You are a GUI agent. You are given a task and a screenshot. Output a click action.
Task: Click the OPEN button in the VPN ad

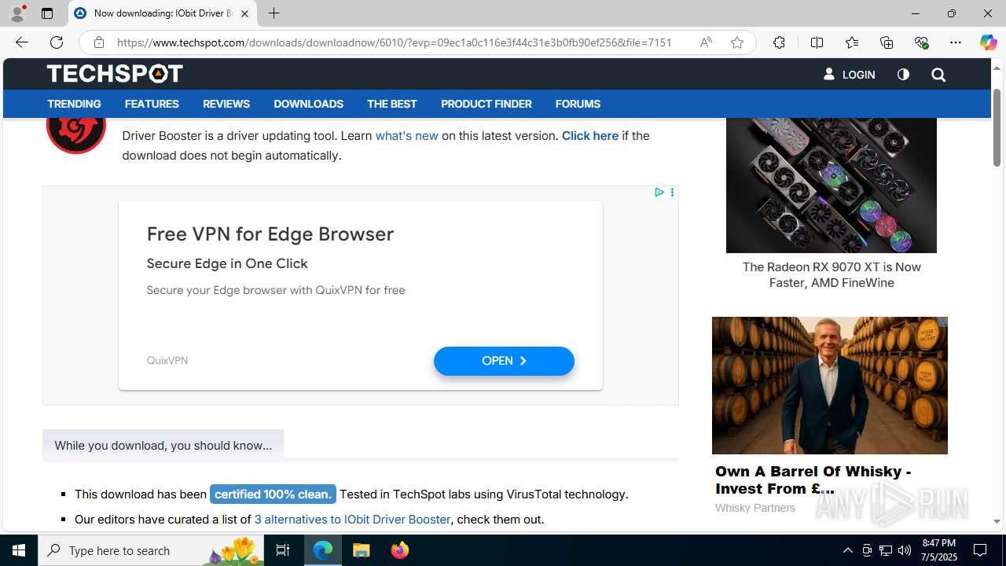504,361
